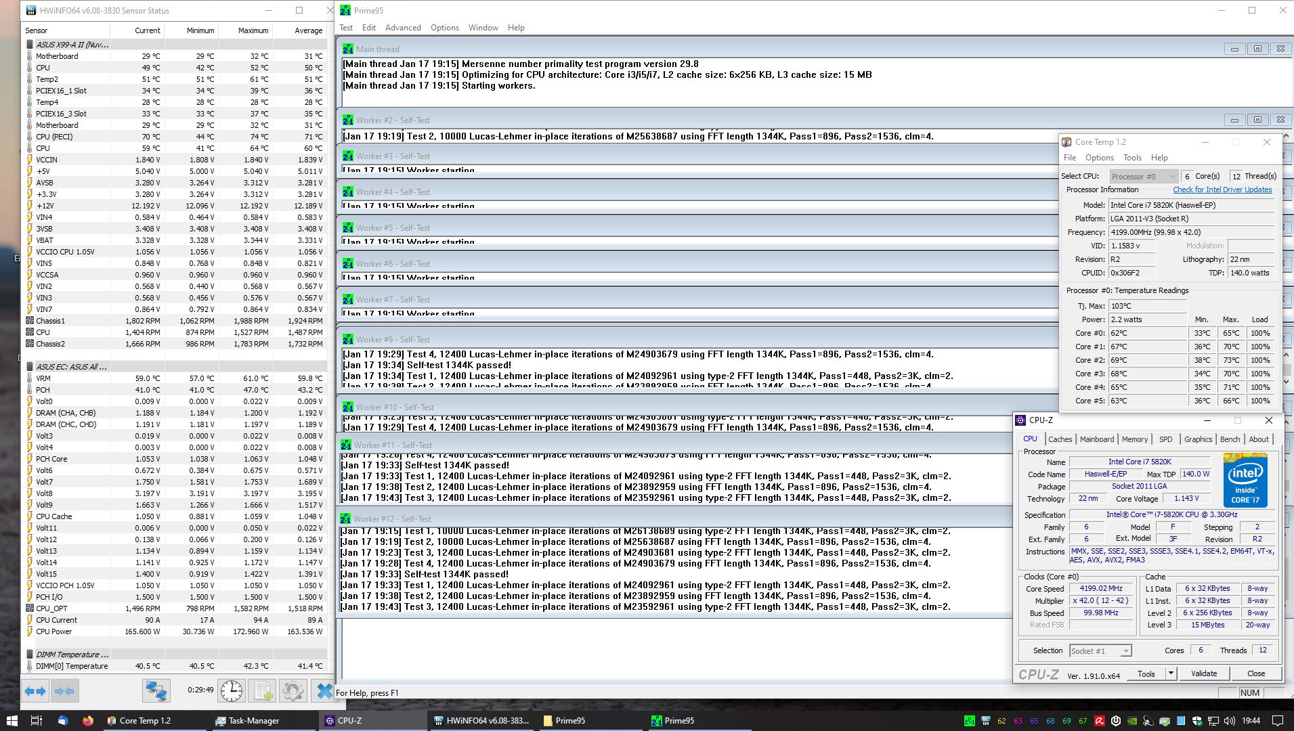Click the Windows Security shield tray icon
Screen dimensions: 1294x731
click(x=1196, y=721)
